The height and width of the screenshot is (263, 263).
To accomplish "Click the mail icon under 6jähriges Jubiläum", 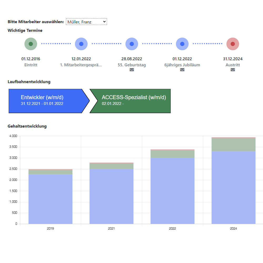I will pyautogui.click(x=182, y=70).
